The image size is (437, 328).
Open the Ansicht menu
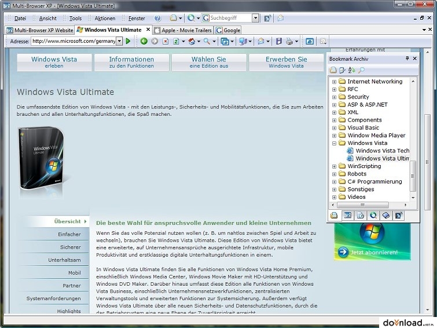pos(47,19)
